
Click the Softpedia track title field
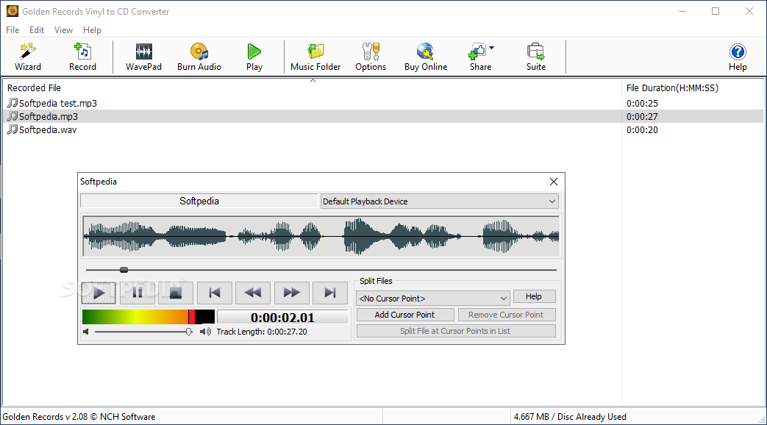click(x=199, y=201)
